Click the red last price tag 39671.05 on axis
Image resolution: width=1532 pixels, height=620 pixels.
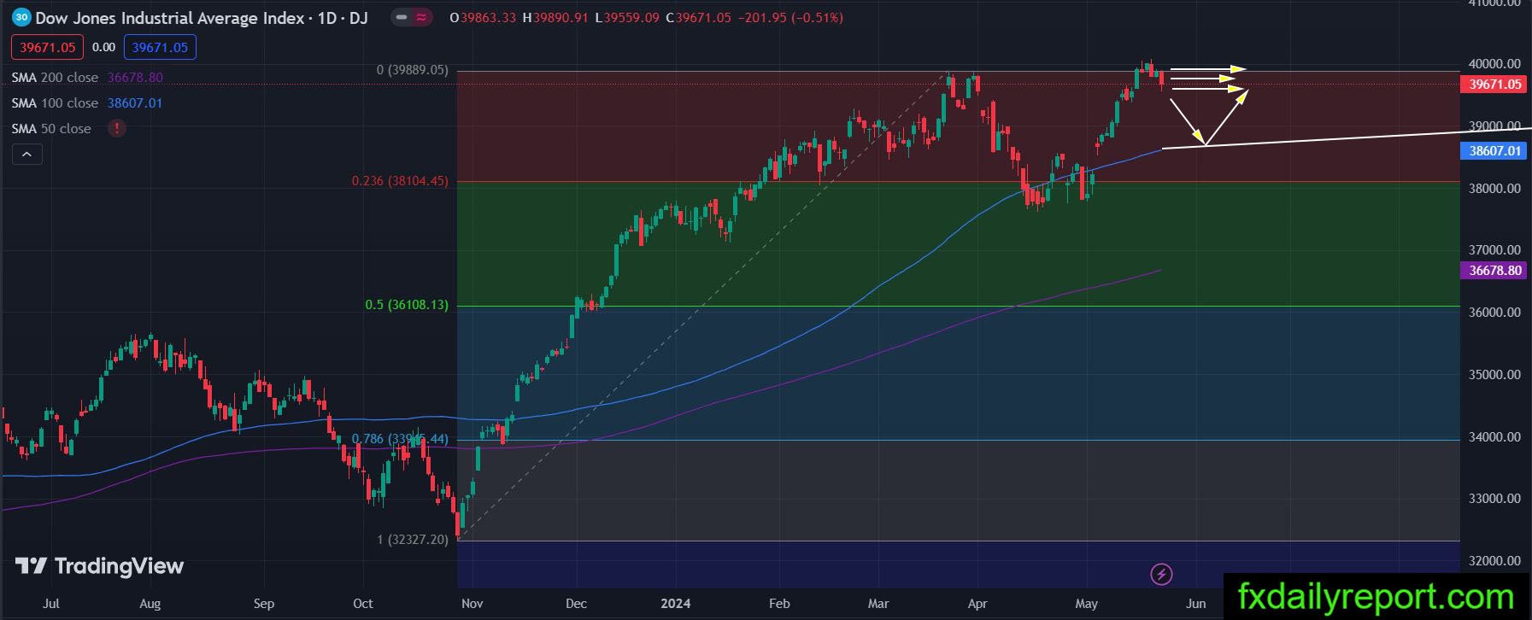click(x=1494, y=84)
